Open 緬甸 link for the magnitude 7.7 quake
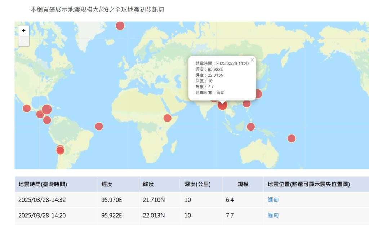Image resolution: width=369 pixels, height=225 pixels. pyautogui.click(x=273, y=216)
